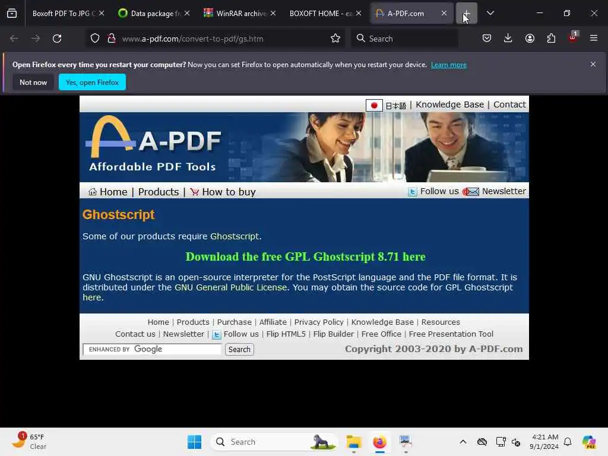Image resolution: width=608 pixels, height=456 pixels.
Task: Open the Firefox View recent browsing icon
Action: (x=12, y=13)
